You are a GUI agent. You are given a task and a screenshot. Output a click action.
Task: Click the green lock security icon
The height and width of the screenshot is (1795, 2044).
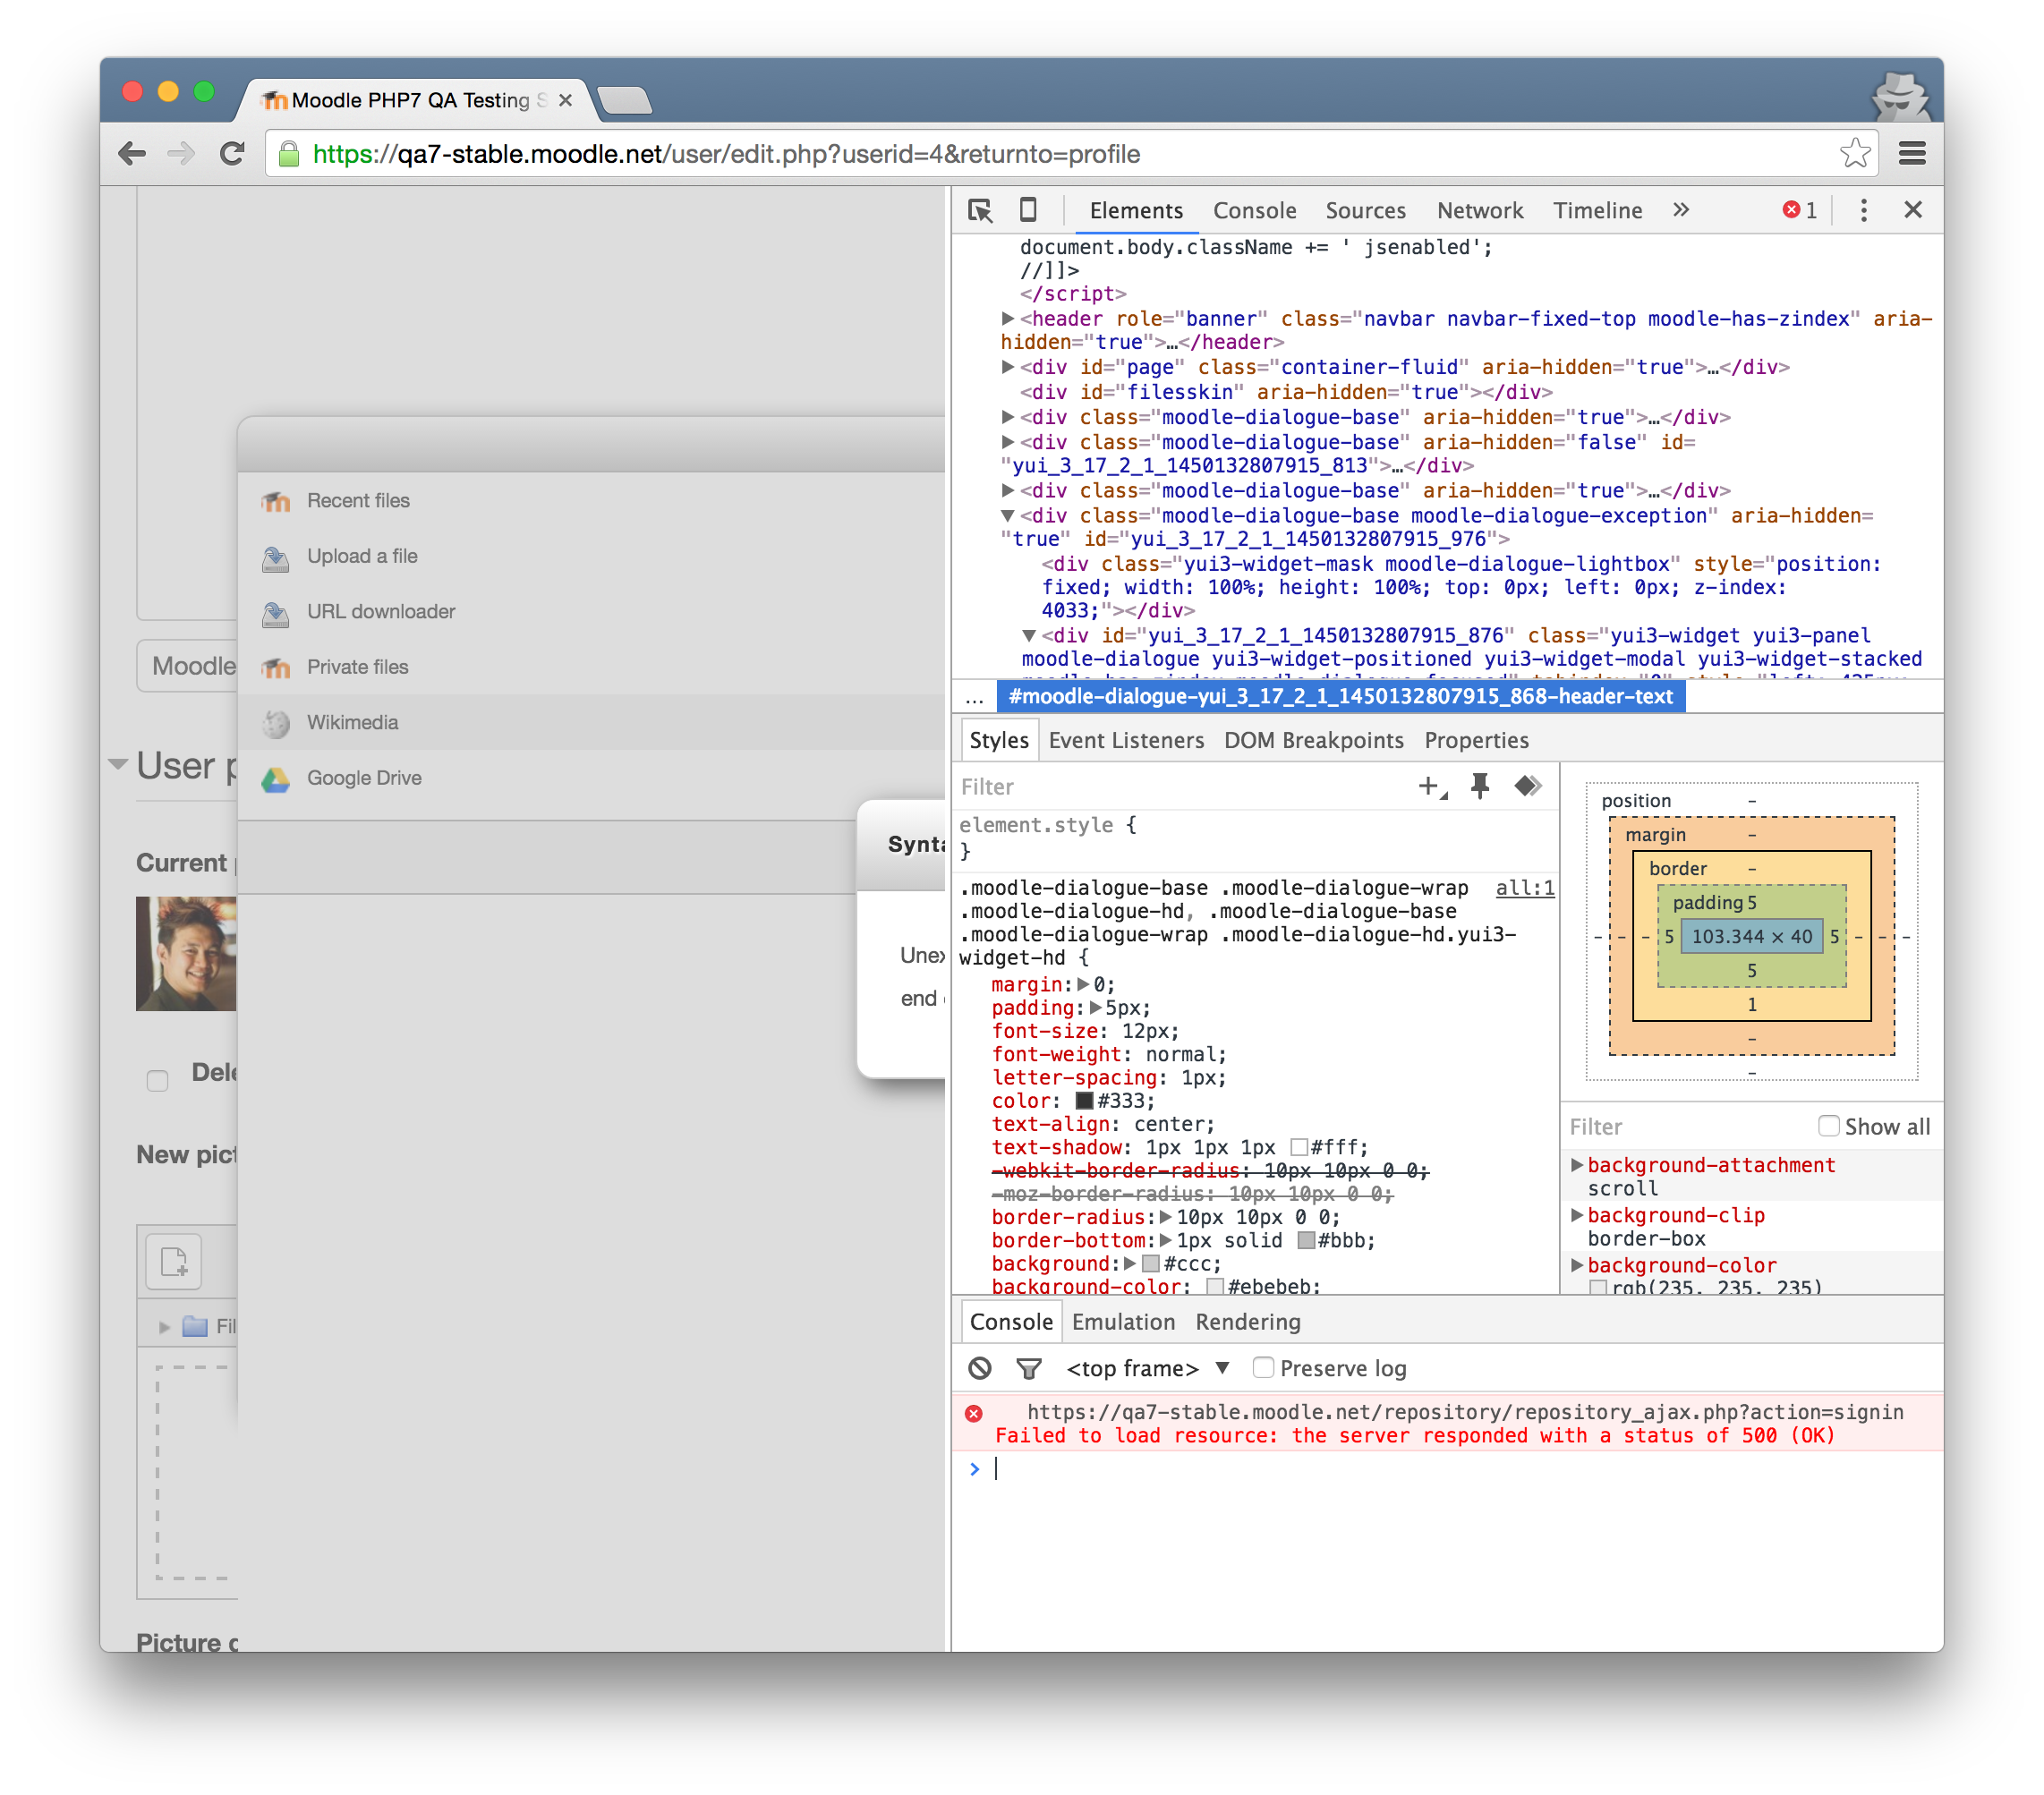[x=289, y=154]
